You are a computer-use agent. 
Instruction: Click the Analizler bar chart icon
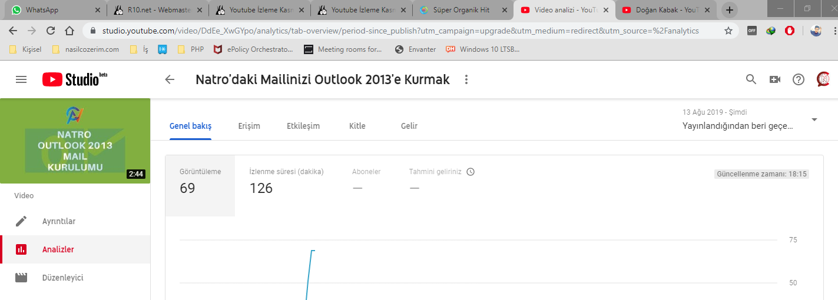(x=21, y=249)
